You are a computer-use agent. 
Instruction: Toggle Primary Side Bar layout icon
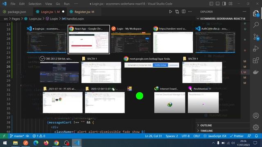pyautogui.click(x=211, y=4)
